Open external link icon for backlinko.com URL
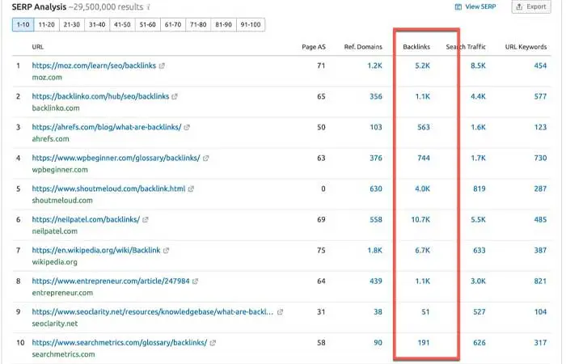566x364 pixels. (175, 96)
